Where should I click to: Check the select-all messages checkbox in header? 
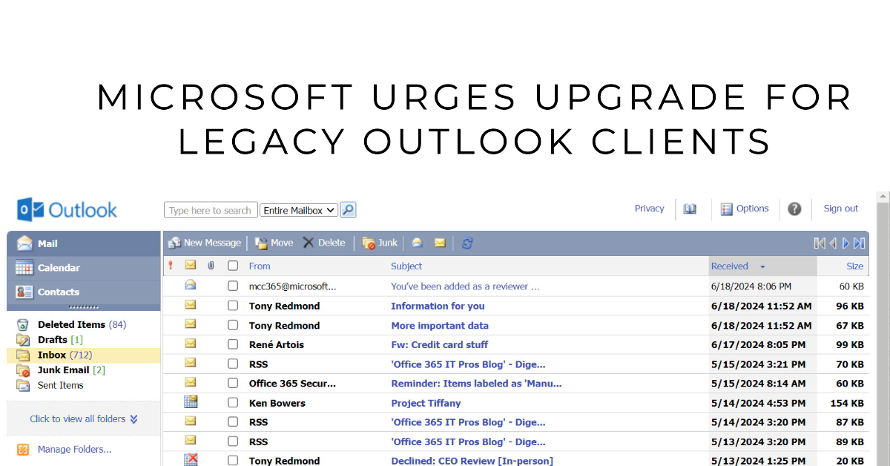pos(233,266)
